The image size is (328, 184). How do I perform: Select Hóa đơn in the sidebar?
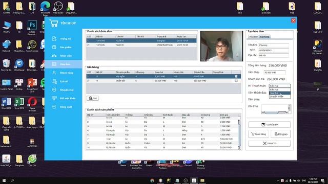coord(63,64)
